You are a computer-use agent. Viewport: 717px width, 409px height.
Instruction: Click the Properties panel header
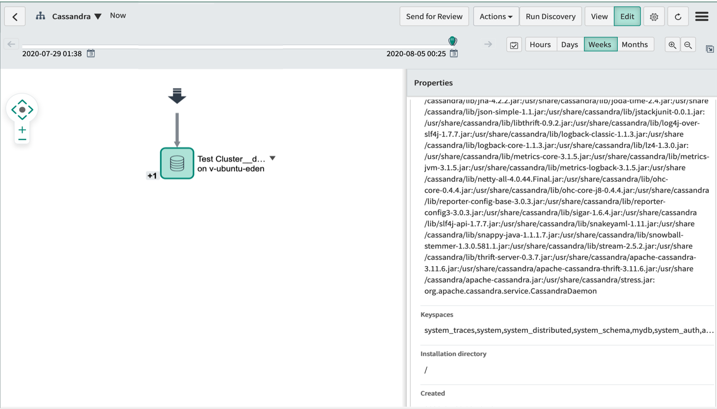[562, 83]
